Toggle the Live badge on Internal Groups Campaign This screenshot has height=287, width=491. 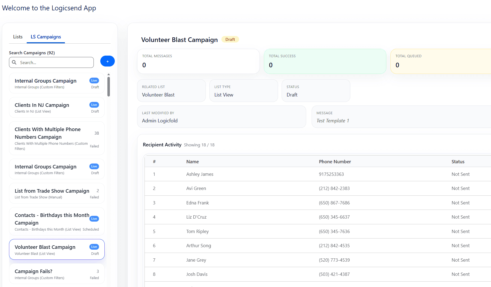[x=94, y=80]
